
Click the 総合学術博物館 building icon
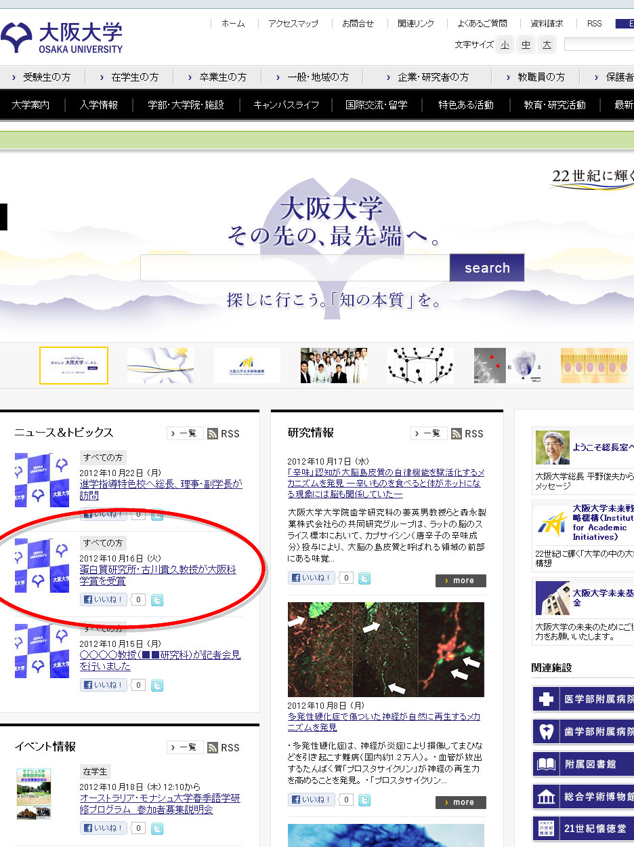click(545, 797)
